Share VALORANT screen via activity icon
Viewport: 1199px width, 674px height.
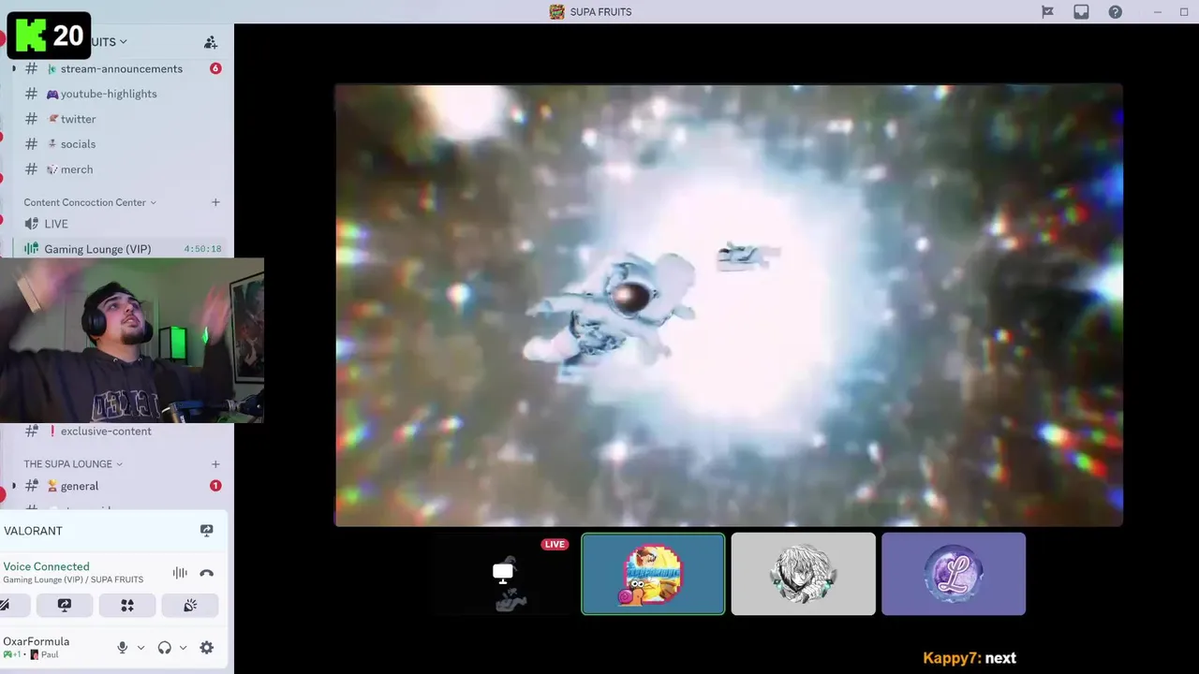click(x=207, y=531)
